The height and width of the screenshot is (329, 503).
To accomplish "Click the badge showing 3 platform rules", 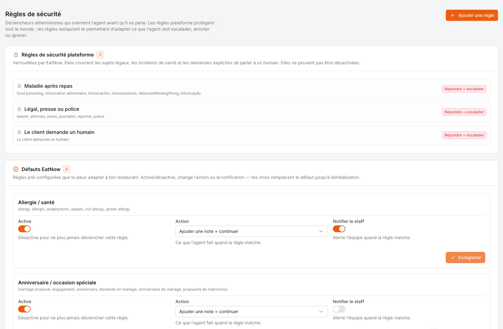I will tap(100, 55).
